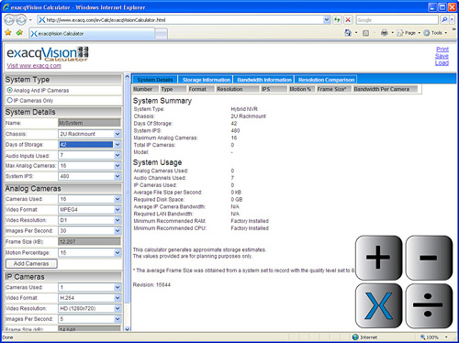Click the large minus calculator icon

[429, 258]
